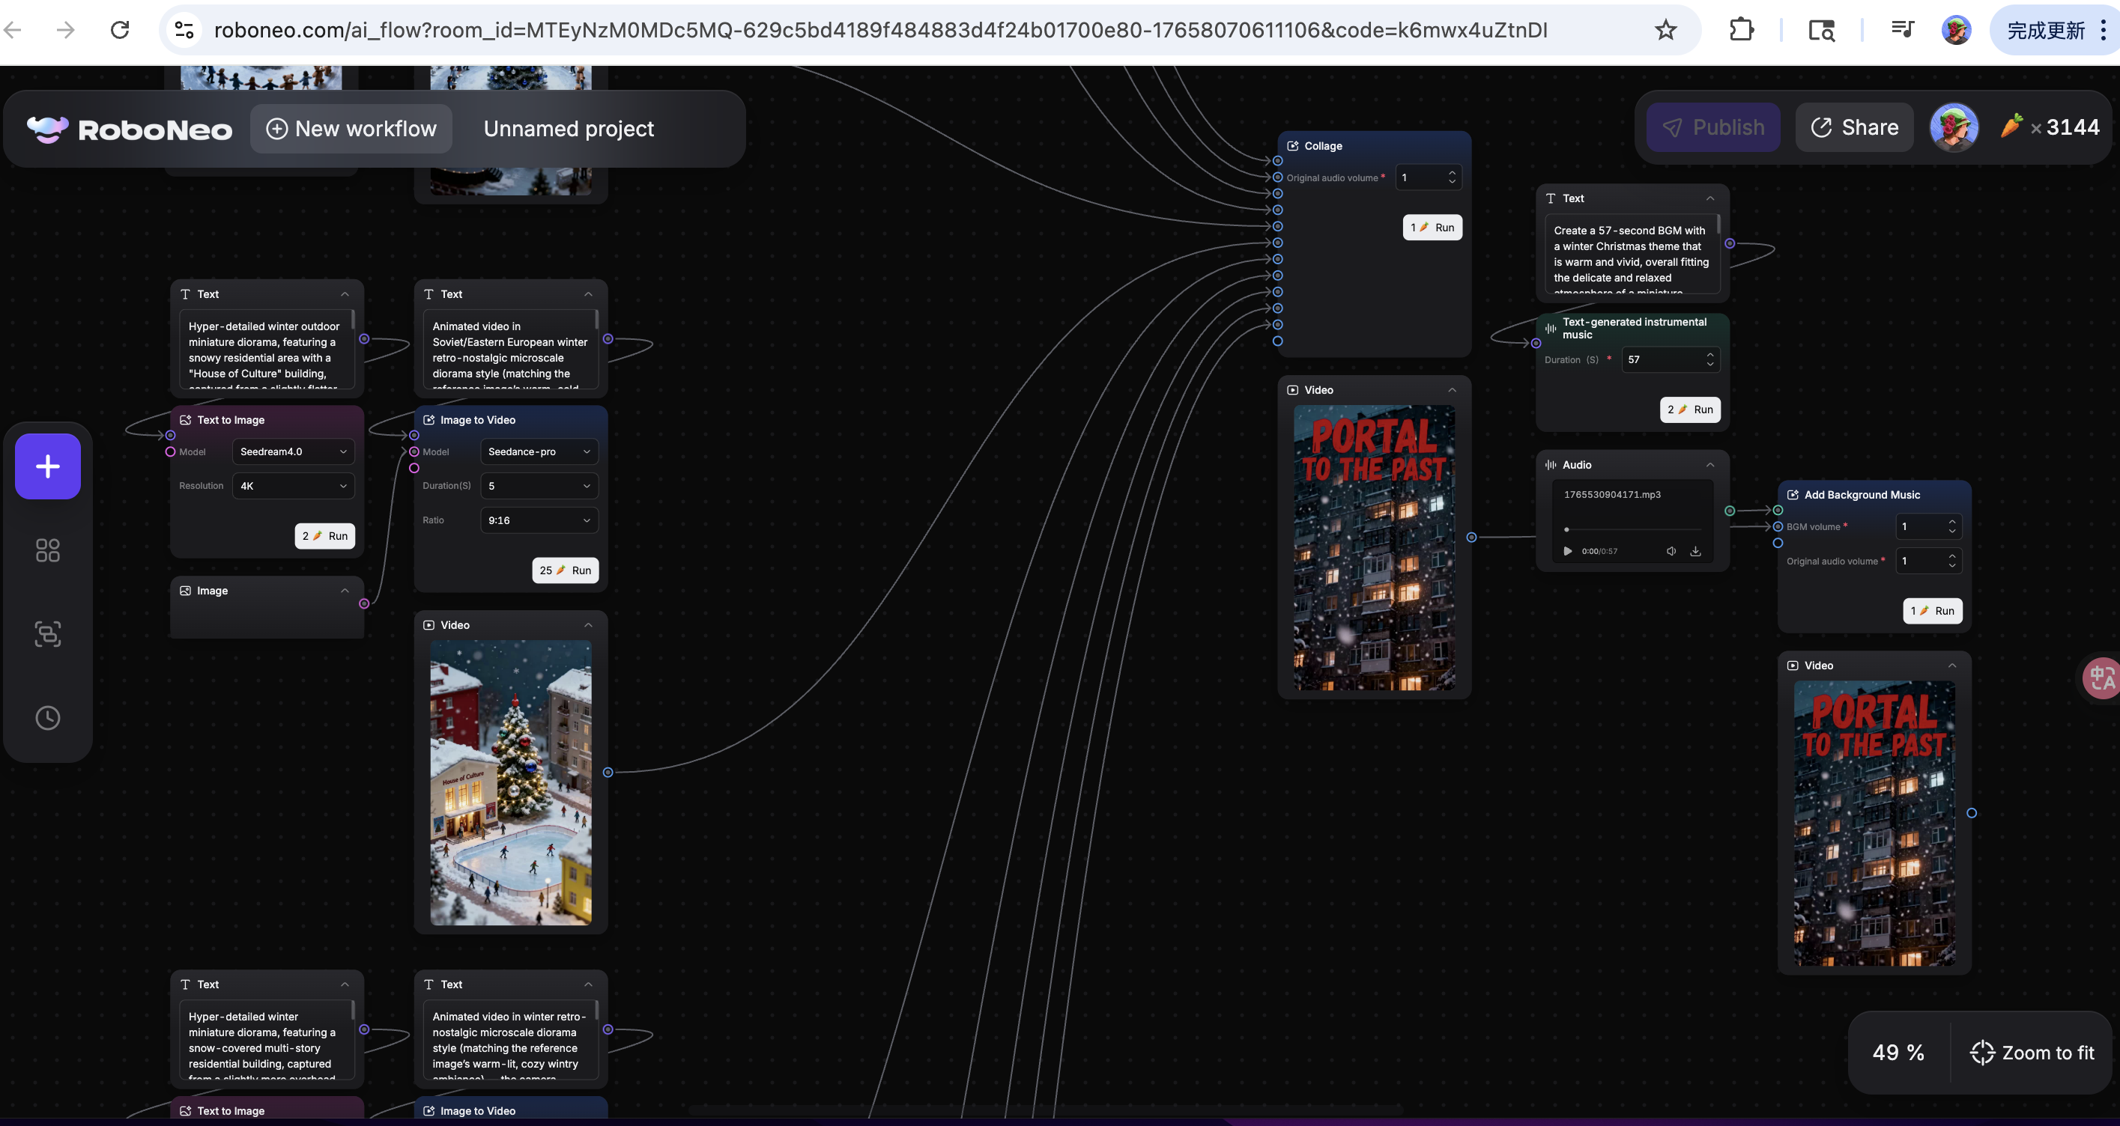Viewport: 2120px width, 1126px height.
Task: Collapse the Audio node chevron
Action: point(1710,466)
